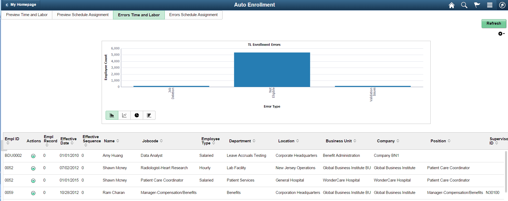Go back to My Homepage

point(21,5)
